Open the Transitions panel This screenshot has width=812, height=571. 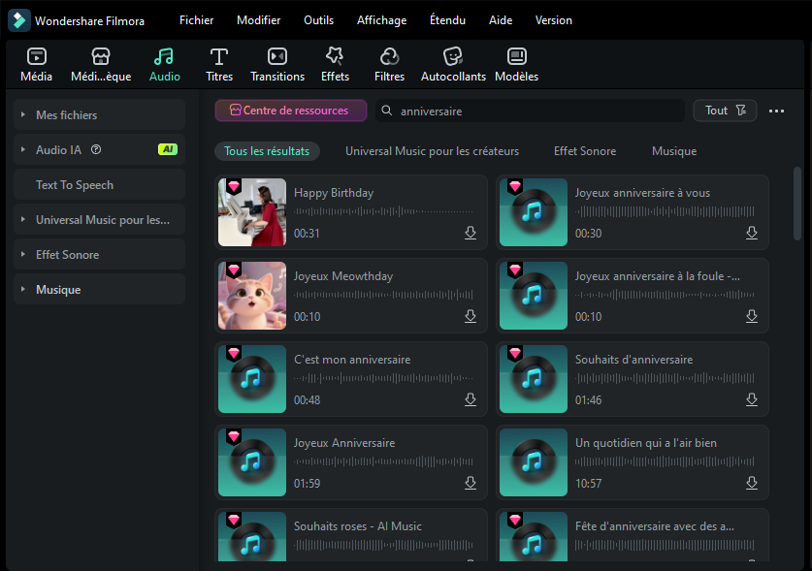(276, 64)
